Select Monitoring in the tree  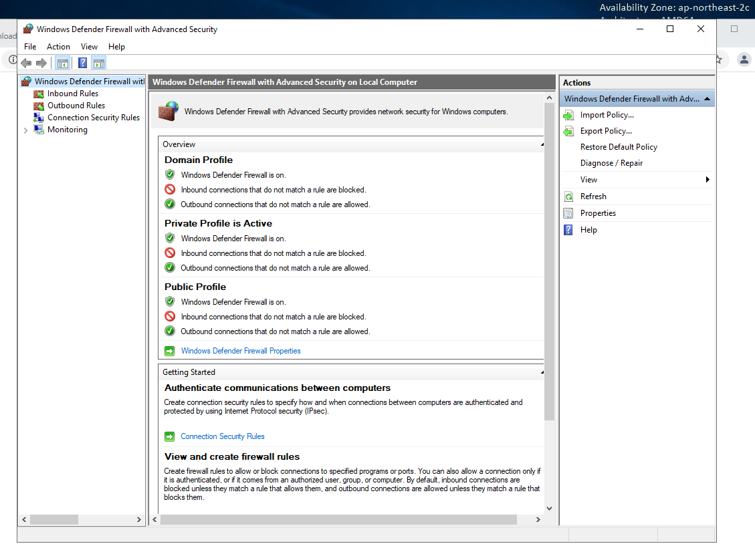coord(68,130)
